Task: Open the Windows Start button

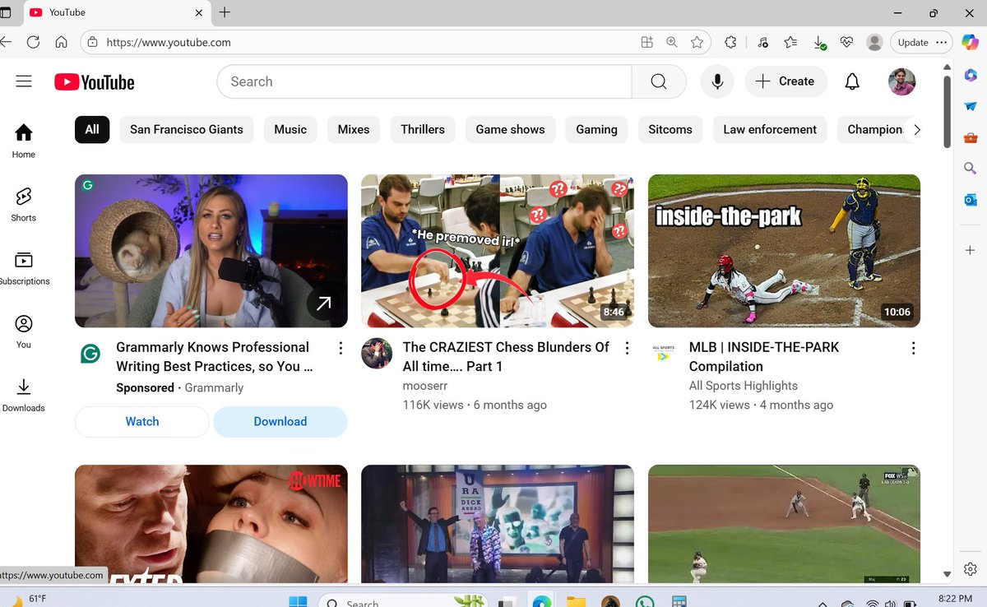Action: [297, 601]
